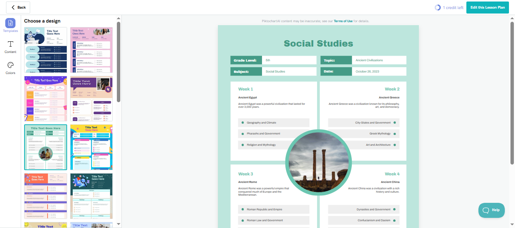The height and width of the screenshot is (228, 515).
Task: Click the circular ruins photo on the lesson plan
Action: point(319,162)
